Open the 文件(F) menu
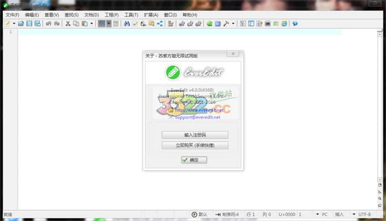Screen dimensions: 386x221 coord(12,15)
